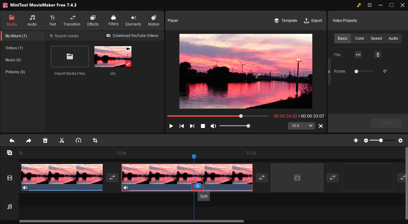408x224 pixels.
Task: Flip the video vertically
Action: (x=378, y=55)
